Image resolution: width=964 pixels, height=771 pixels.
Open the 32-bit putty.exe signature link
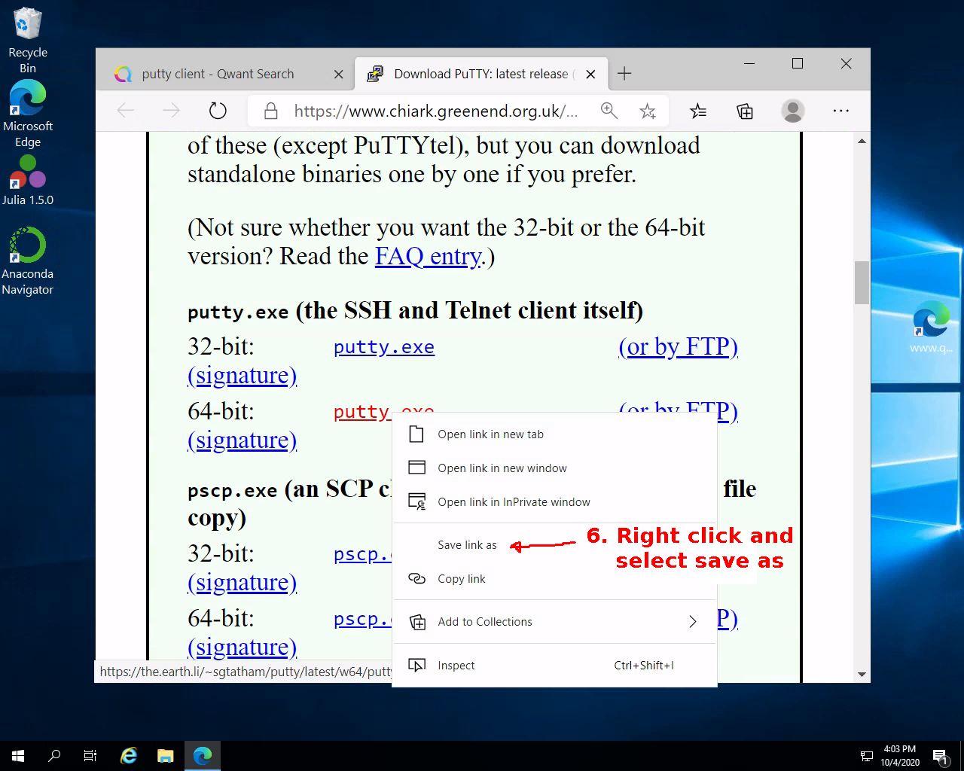tap(242, 375)
